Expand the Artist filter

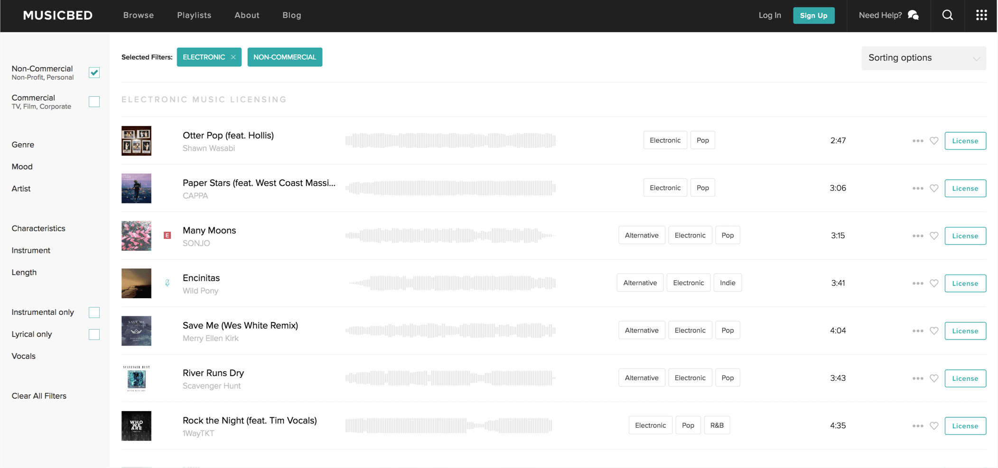(21, 188)
